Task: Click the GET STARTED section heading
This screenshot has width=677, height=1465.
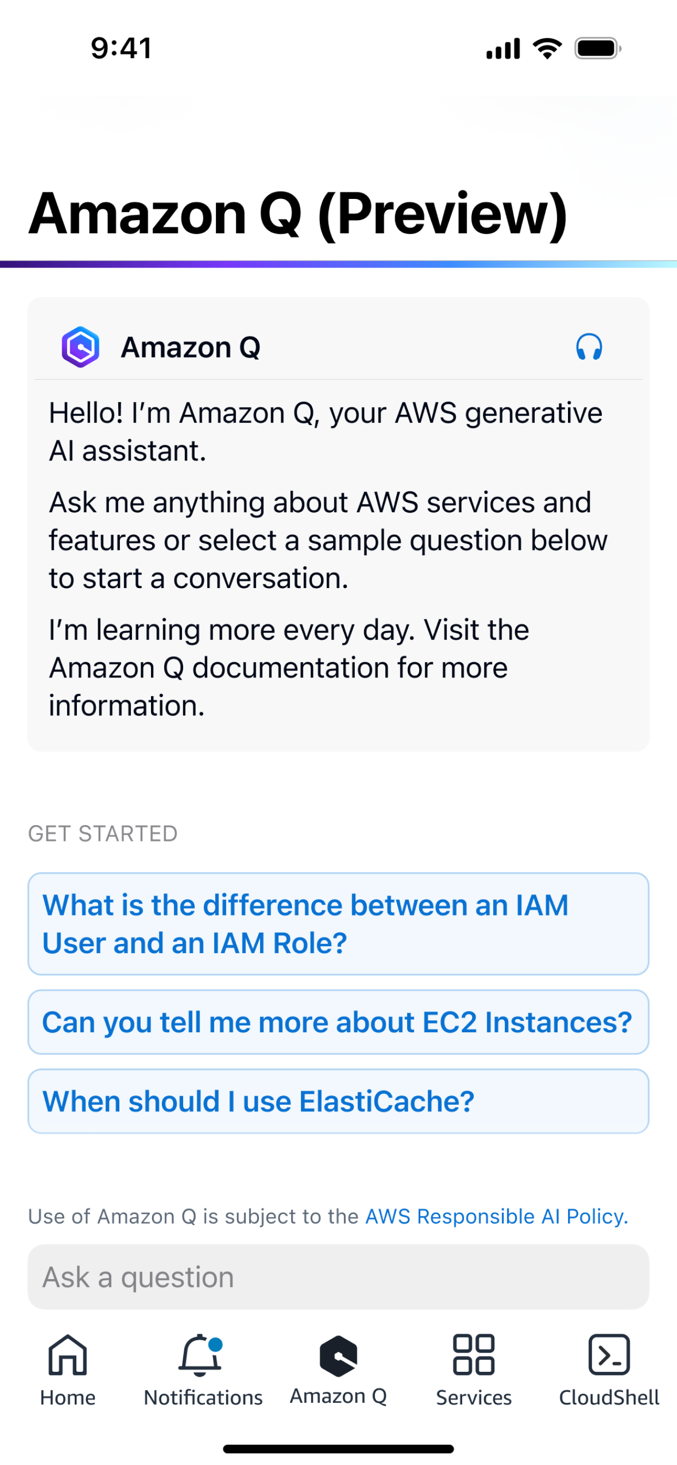Action: coord(103,834)
